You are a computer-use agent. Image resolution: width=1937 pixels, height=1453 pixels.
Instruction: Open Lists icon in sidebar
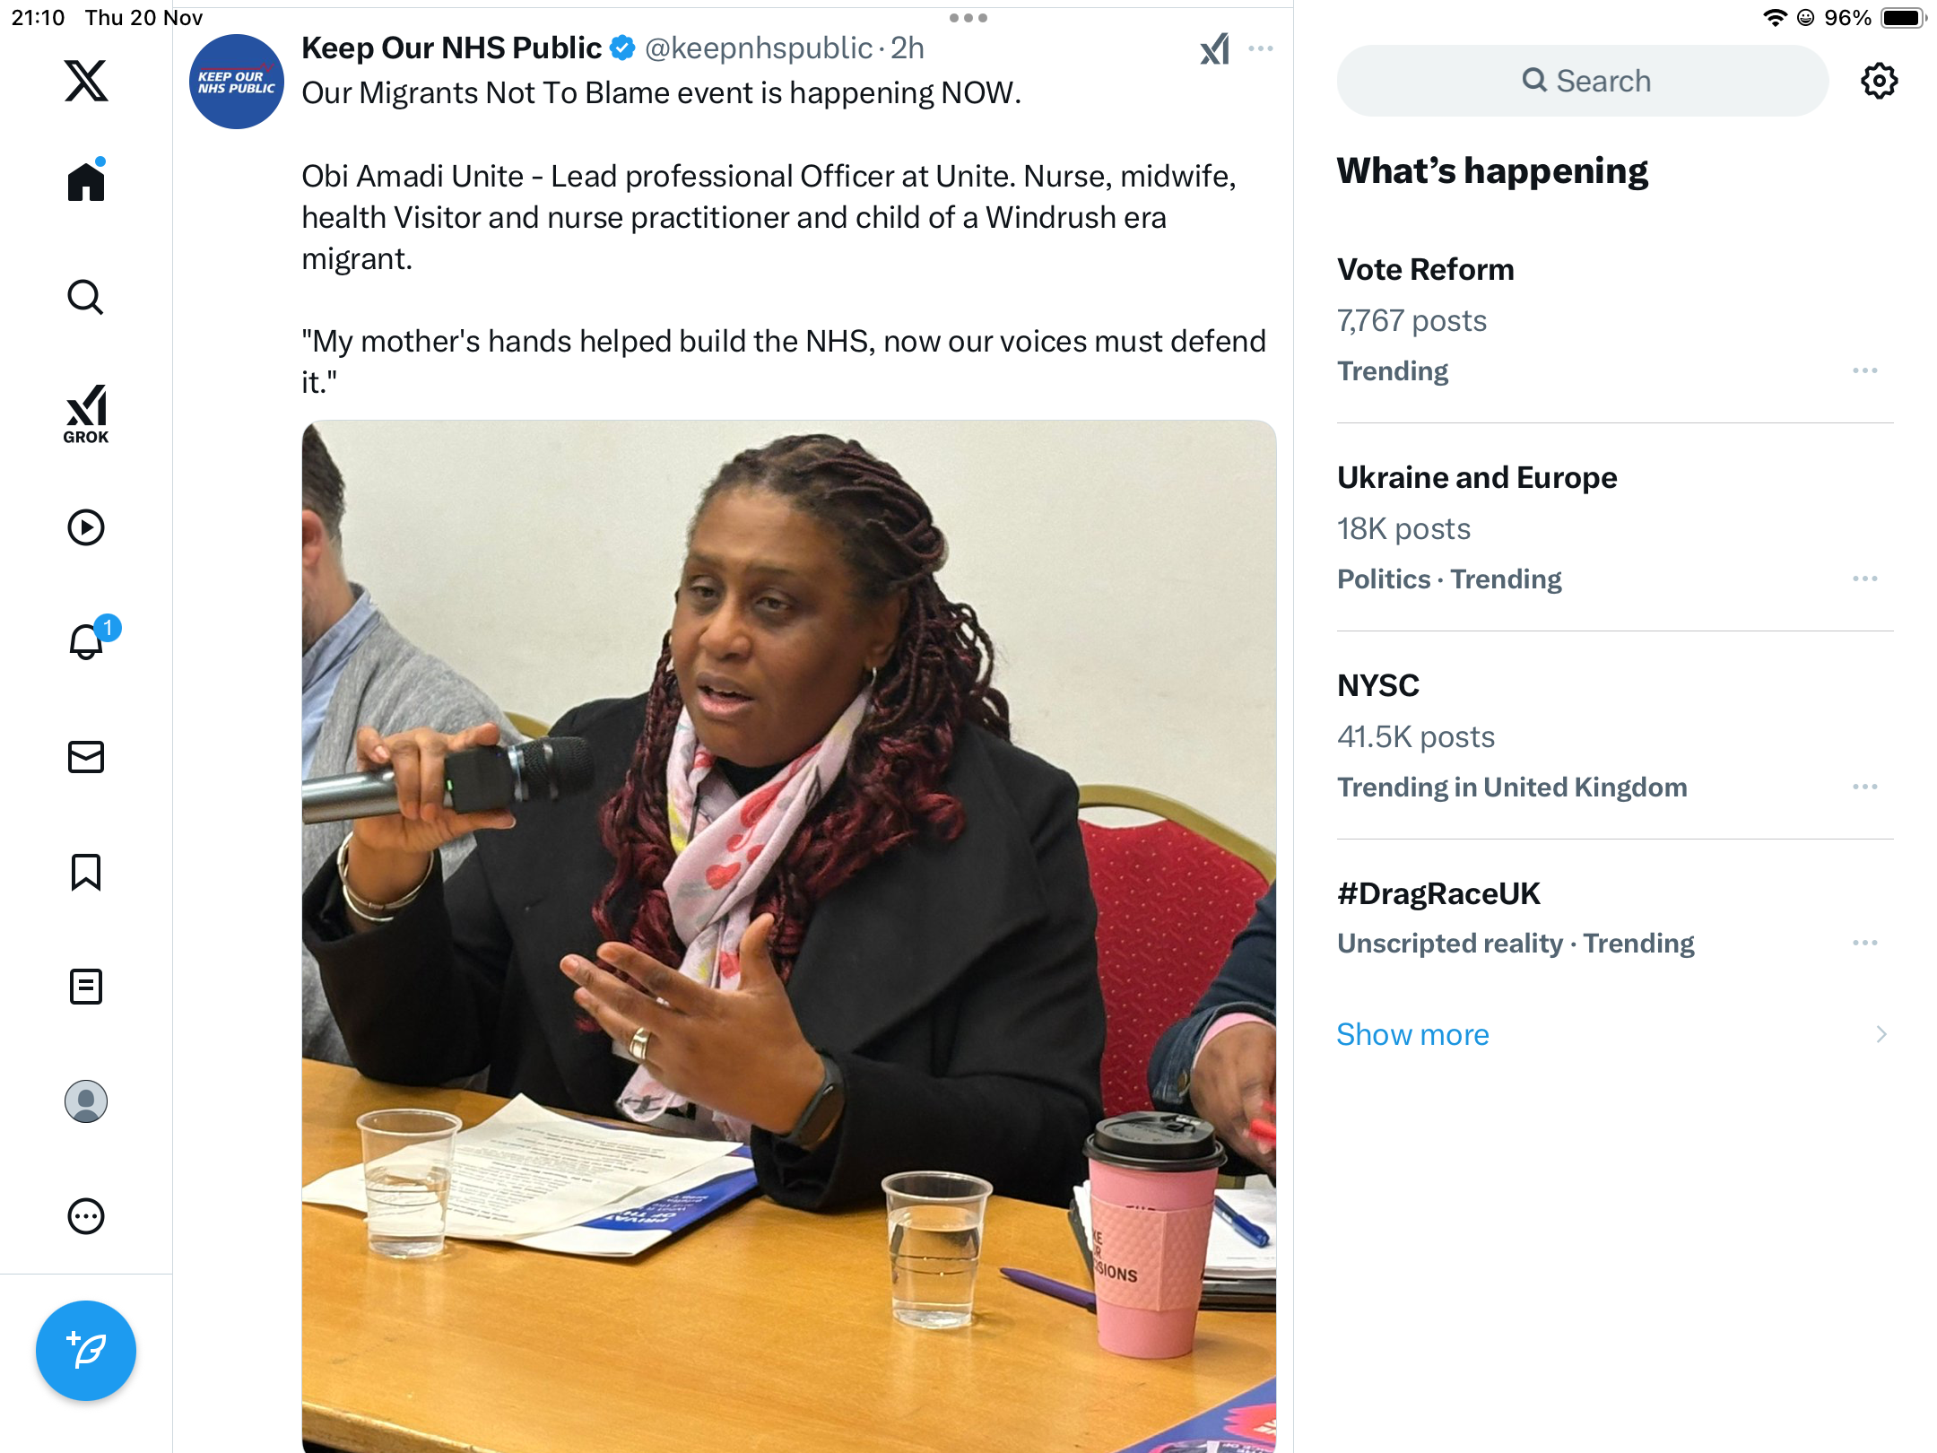pyautogui.click(x=86, y=987)
